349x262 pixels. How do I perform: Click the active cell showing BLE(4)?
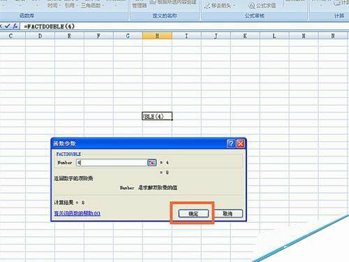157,116
